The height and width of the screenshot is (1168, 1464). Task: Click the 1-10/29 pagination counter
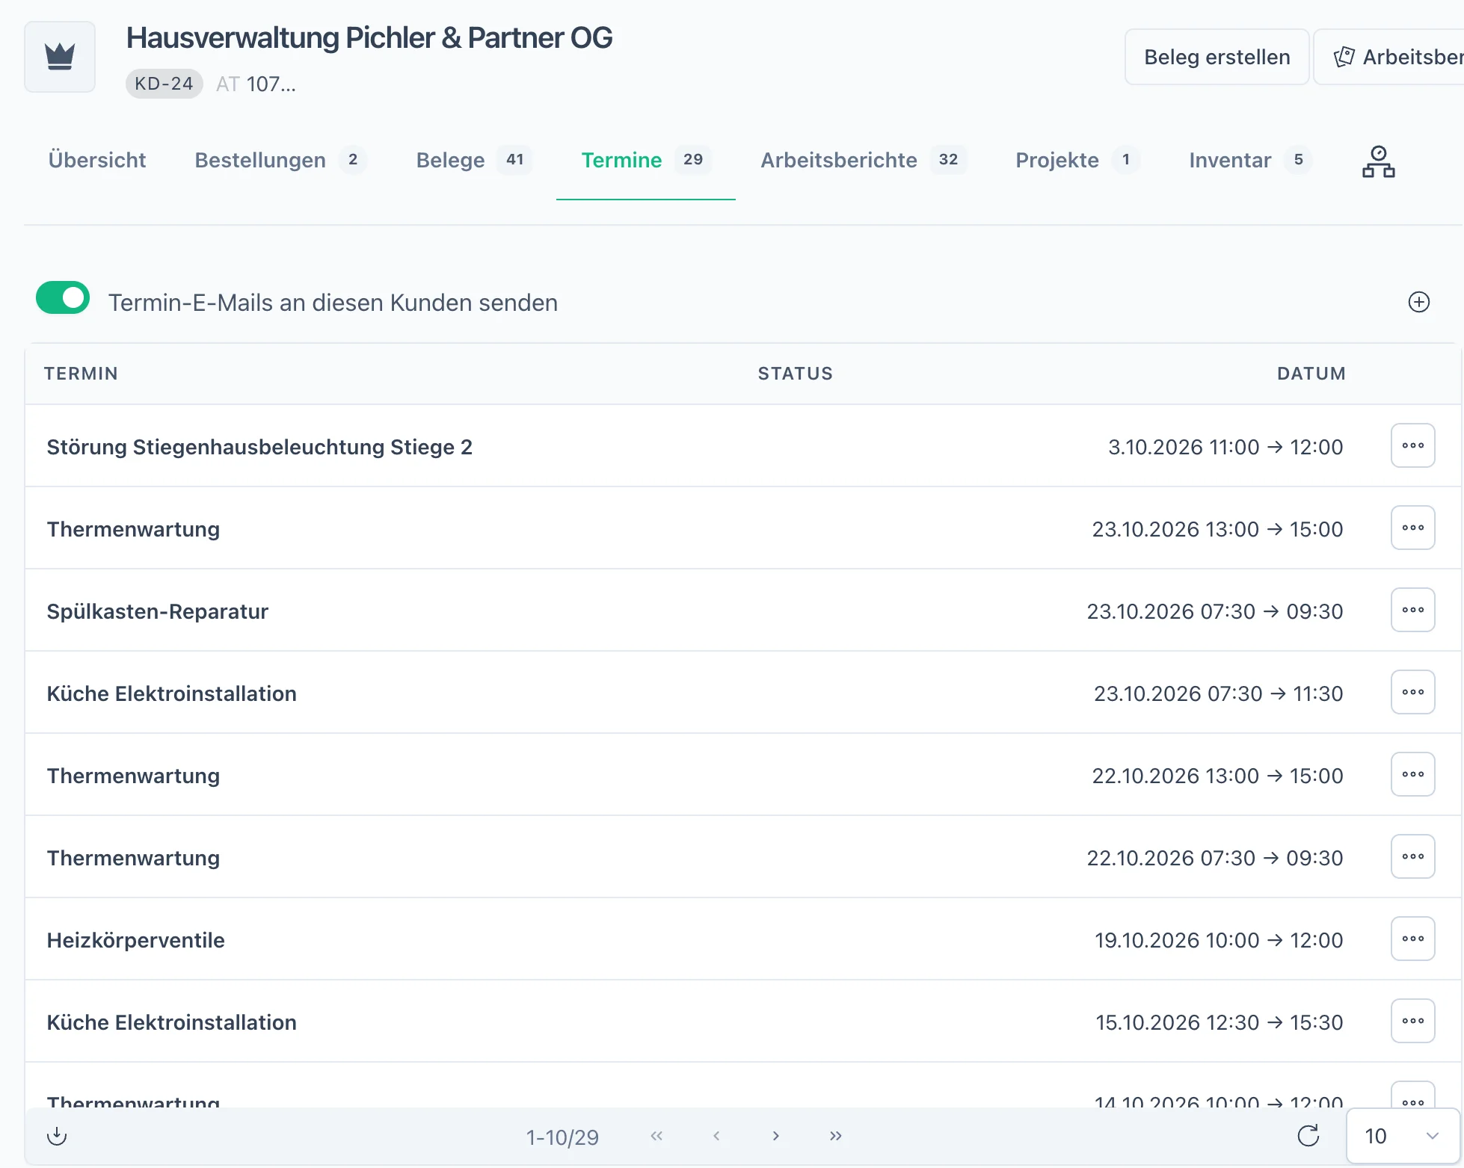pyautogui.click(x=562, y=1137)
